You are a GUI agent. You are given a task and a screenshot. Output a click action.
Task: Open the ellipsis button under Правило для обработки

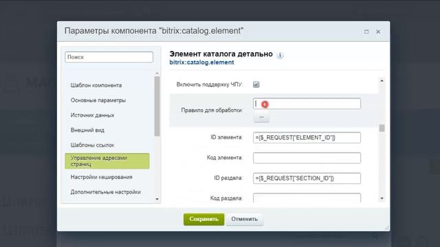(261, 117)
